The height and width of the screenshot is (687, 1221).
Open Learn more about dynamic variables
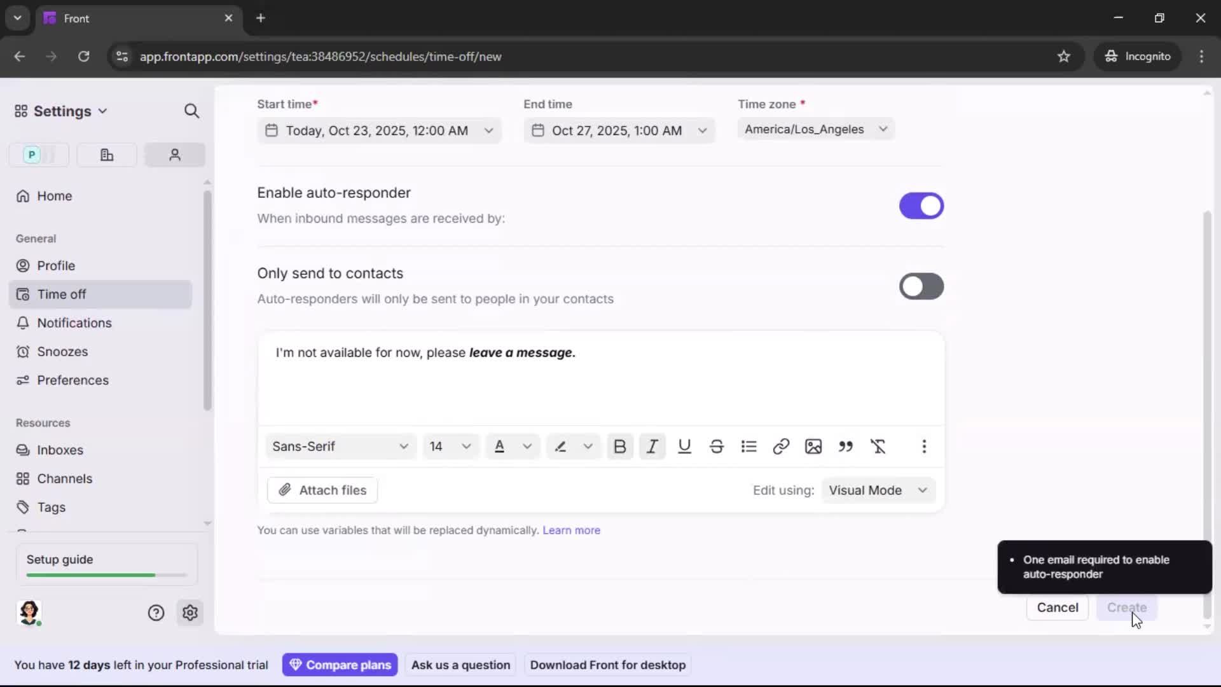coord(570,530)
